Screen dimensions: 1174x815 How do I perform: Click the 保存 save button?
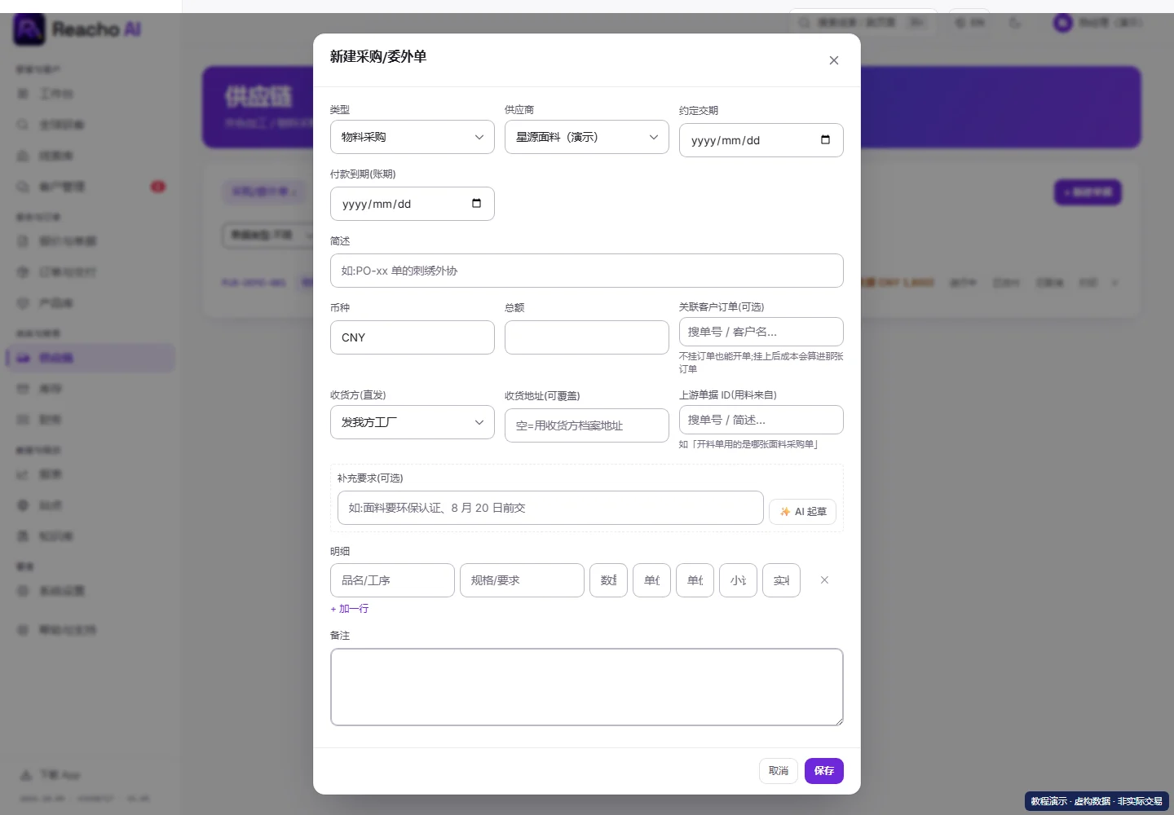pyautogui.click(x=823, y=771)
